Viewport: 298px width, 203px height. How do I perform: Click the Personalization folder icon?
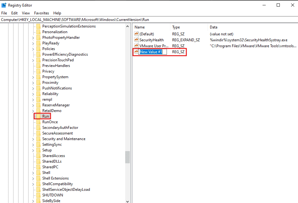(38, 32)
